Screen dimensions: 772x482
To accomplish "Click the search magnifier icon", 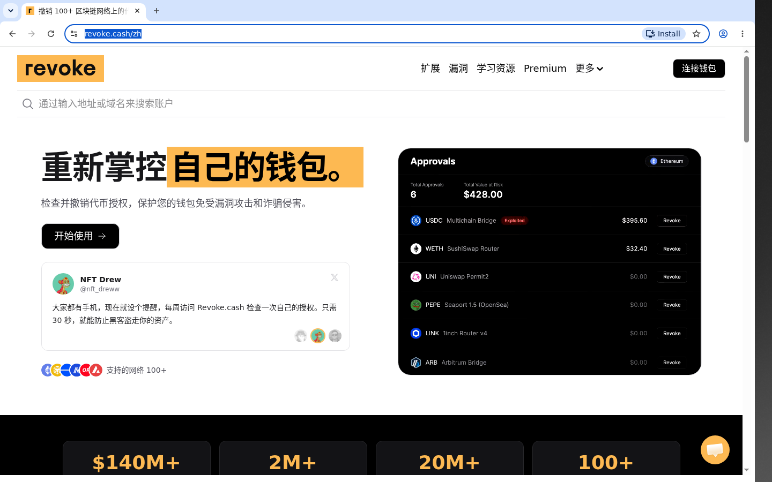I will 28,104.
